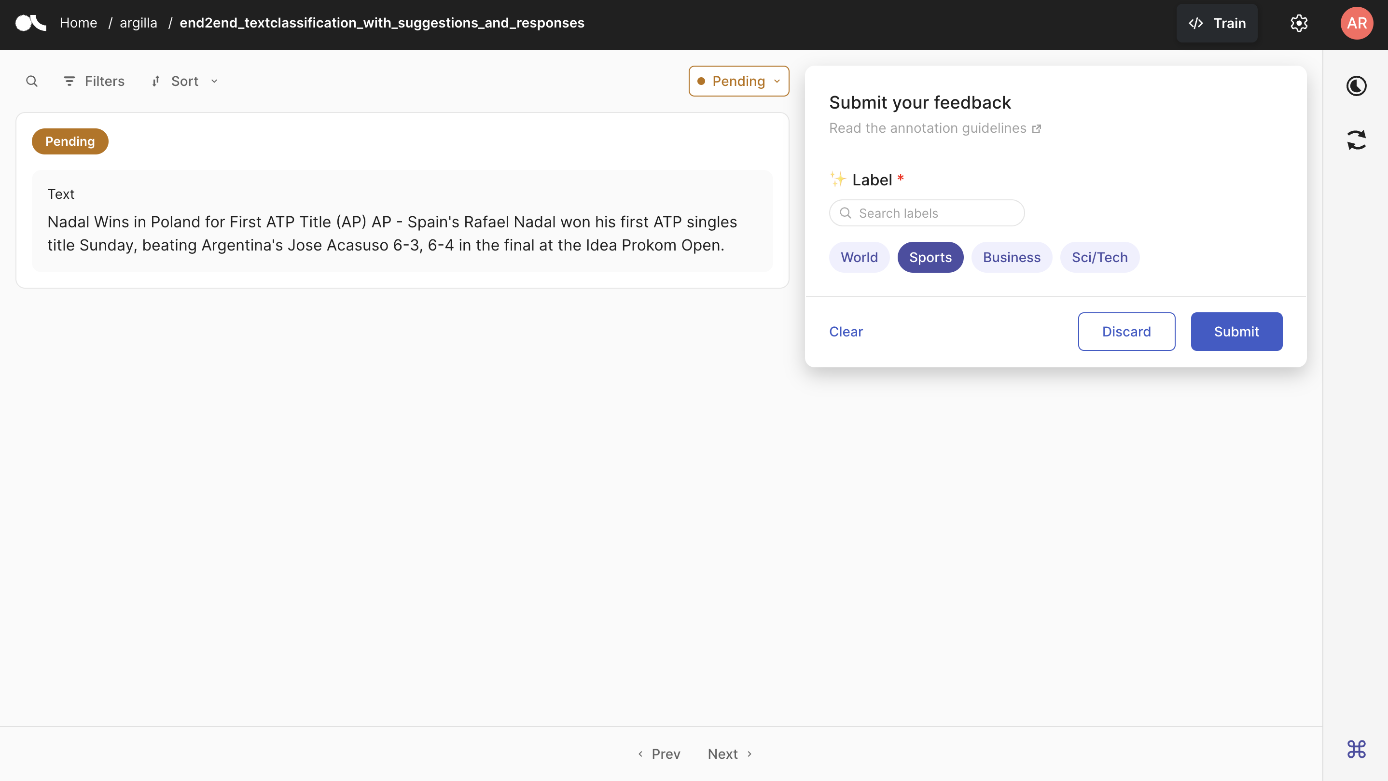Submit the feedback response
Viewport: 1388px width, 781px height.
1236,332
